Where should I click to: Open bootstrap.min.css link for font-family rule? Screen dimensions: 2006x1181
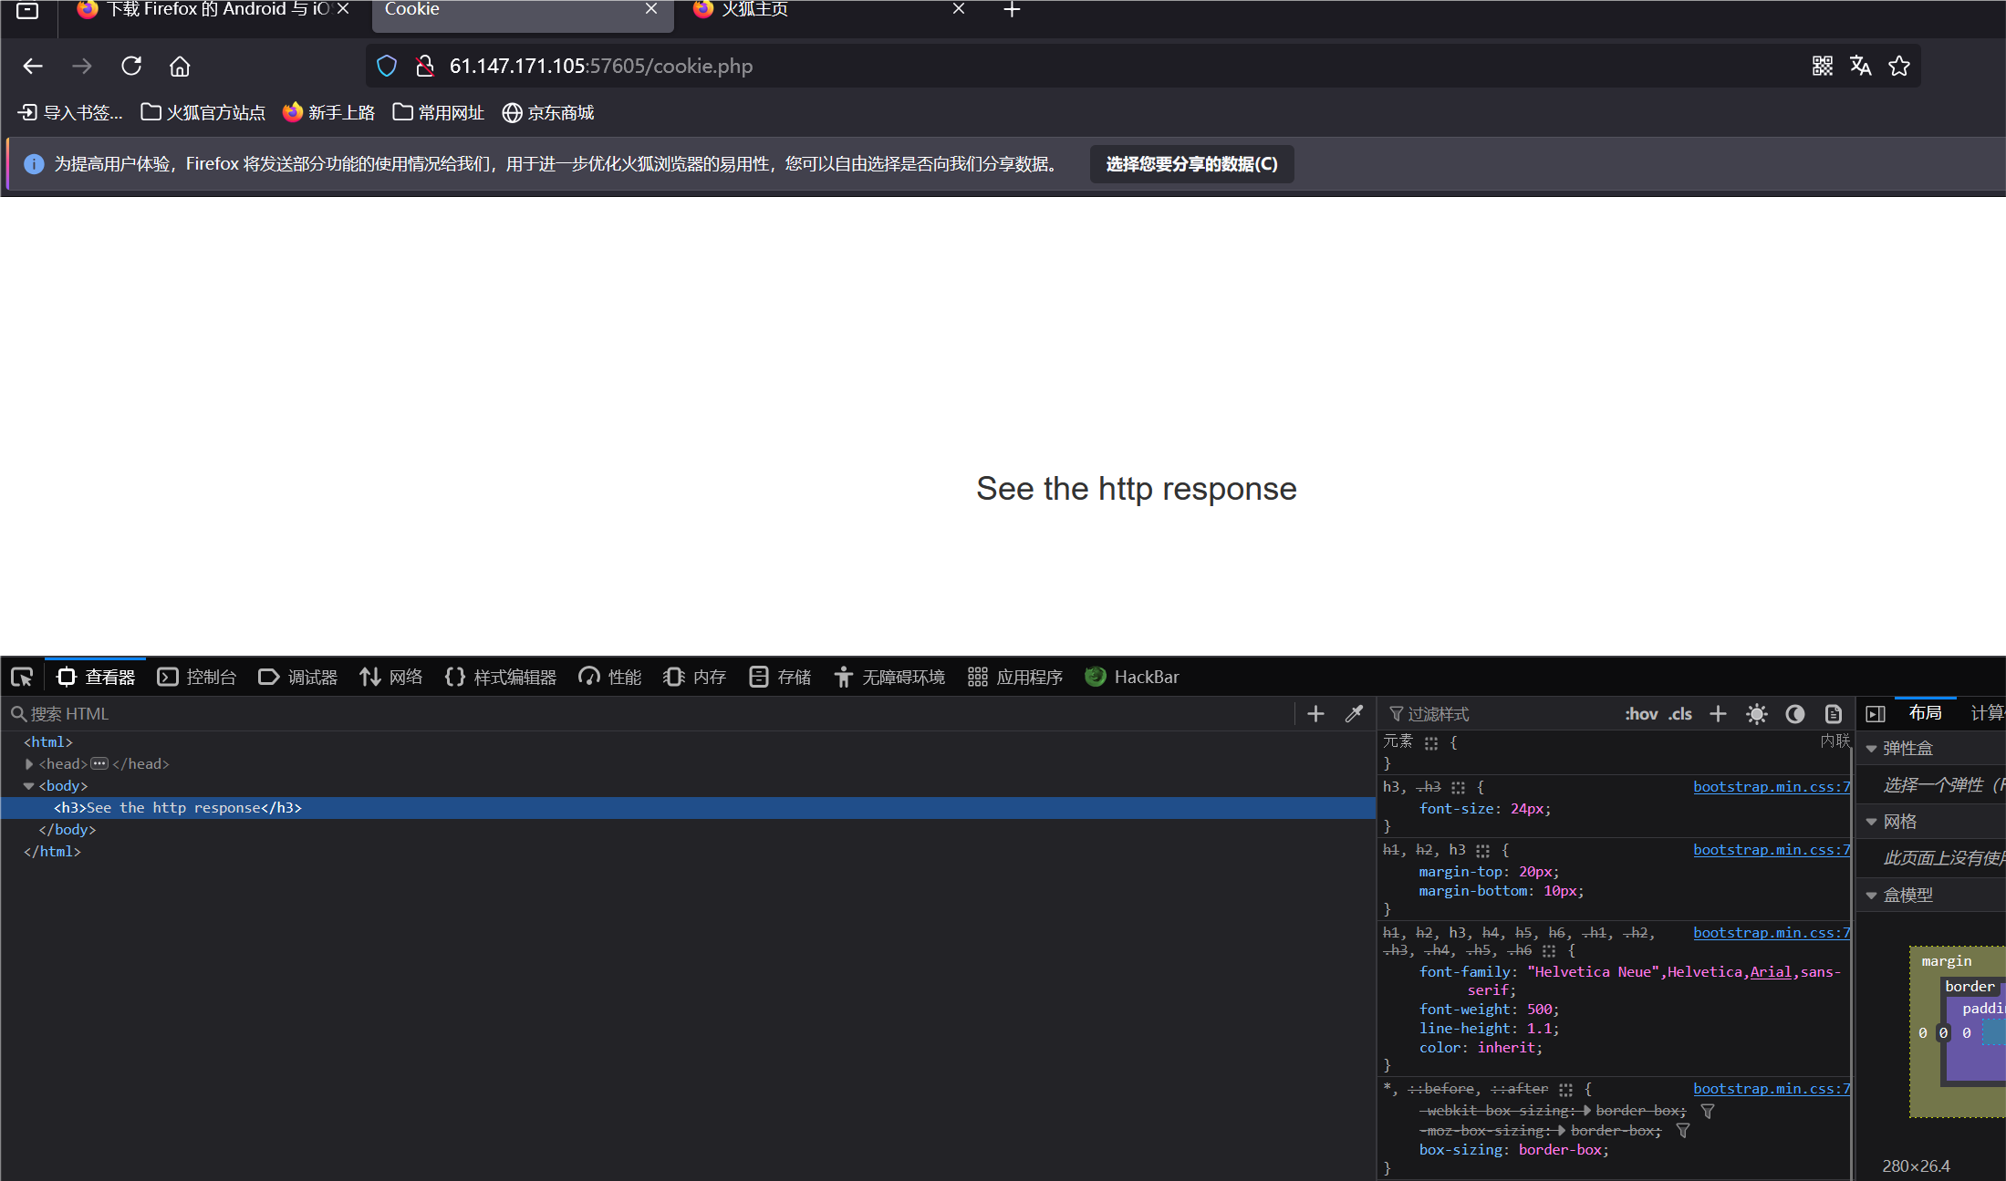(1772, 933)
